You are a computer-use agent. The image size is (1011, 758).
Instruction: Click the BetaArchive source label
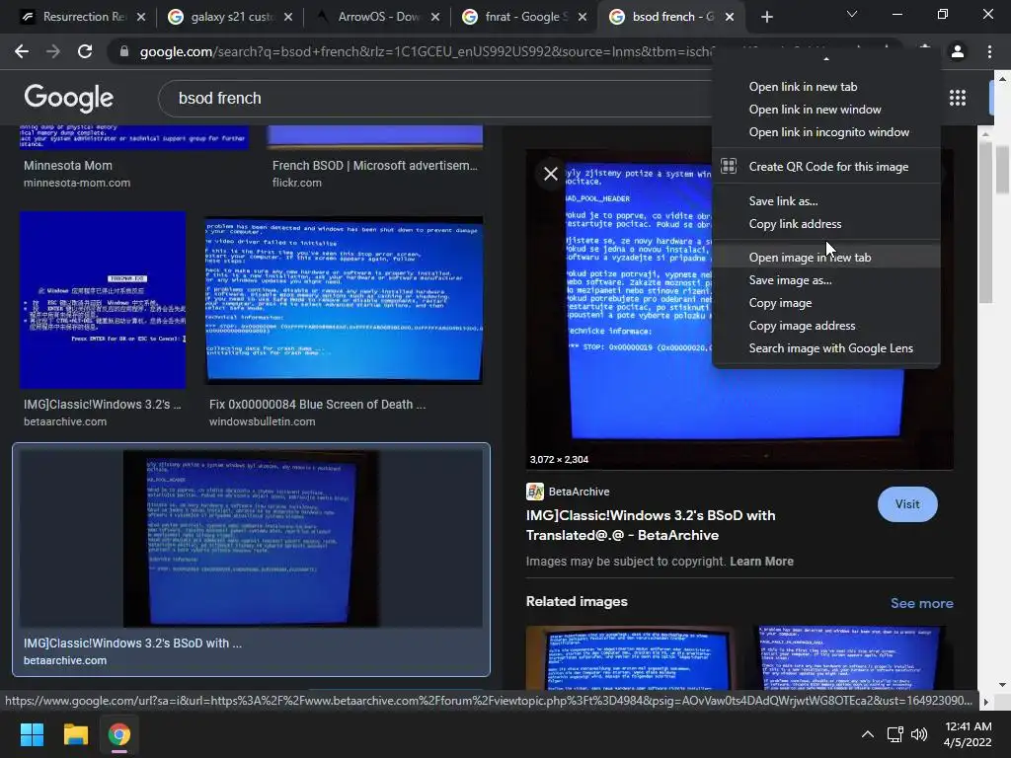(579, 492)
